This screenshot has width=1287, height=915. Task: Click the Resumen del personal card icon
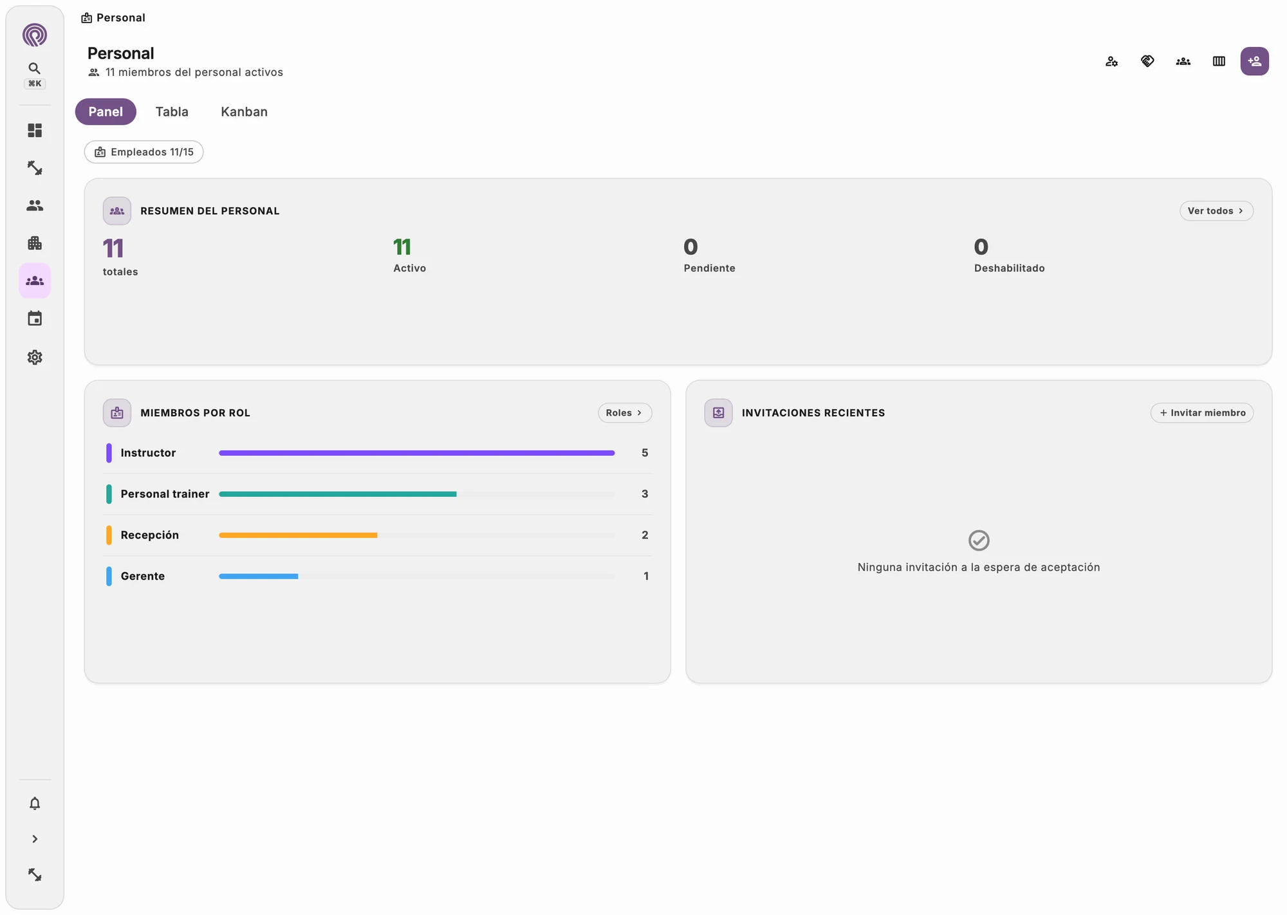click(x=117, y=211)
